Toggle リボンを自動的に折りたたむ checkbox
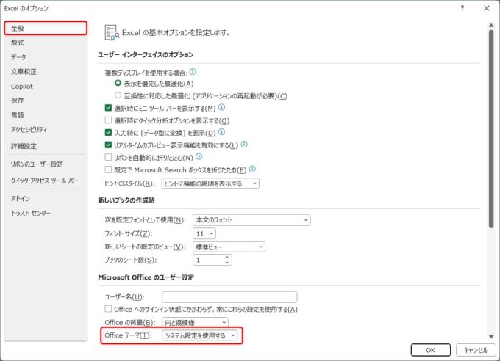Viewport: 500px width, 361px height. point(109,158)
